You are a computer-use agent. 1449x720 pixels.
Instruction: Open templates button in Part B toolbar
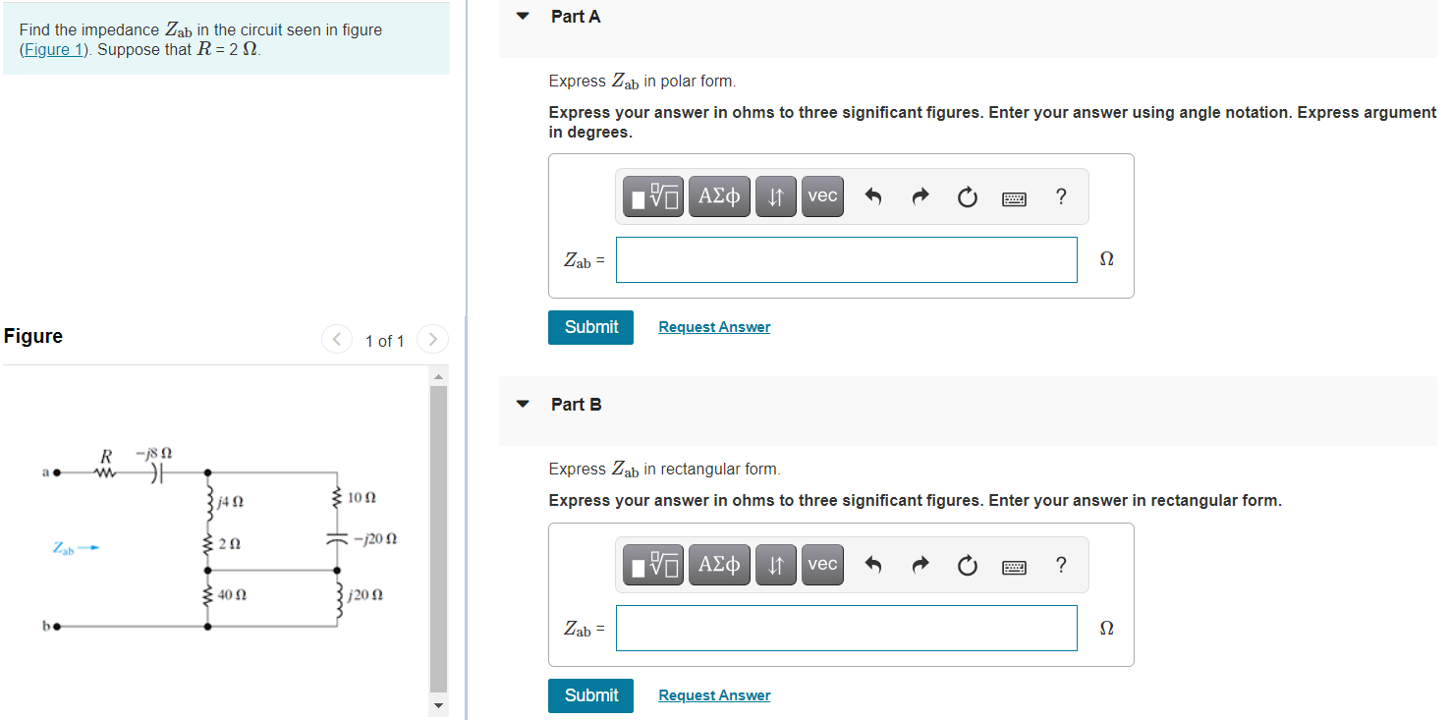(x=654, y=565)
